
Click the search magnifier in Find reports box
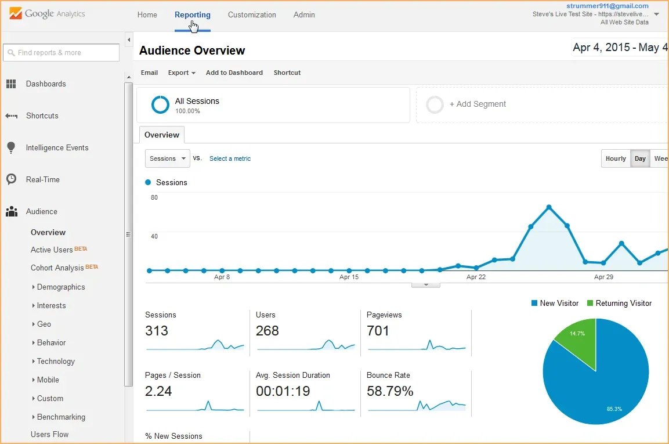click(x=12, y=53)
